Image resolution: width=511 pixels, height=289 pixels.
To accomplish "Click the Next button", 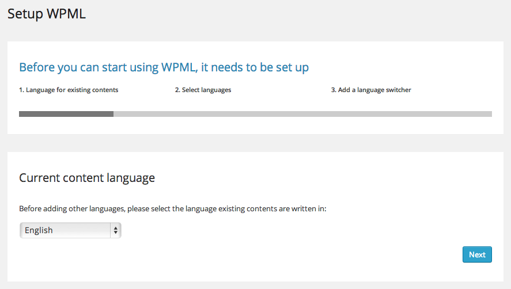I will (477, 254).
